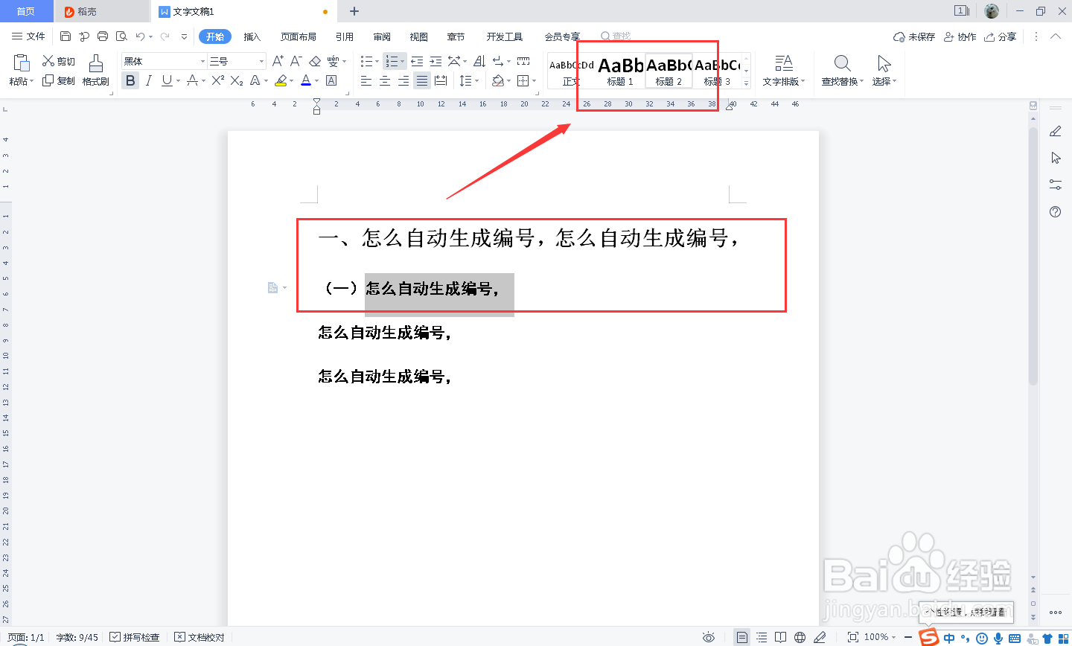Toggle bold formatting on selected text

point(130,80)
